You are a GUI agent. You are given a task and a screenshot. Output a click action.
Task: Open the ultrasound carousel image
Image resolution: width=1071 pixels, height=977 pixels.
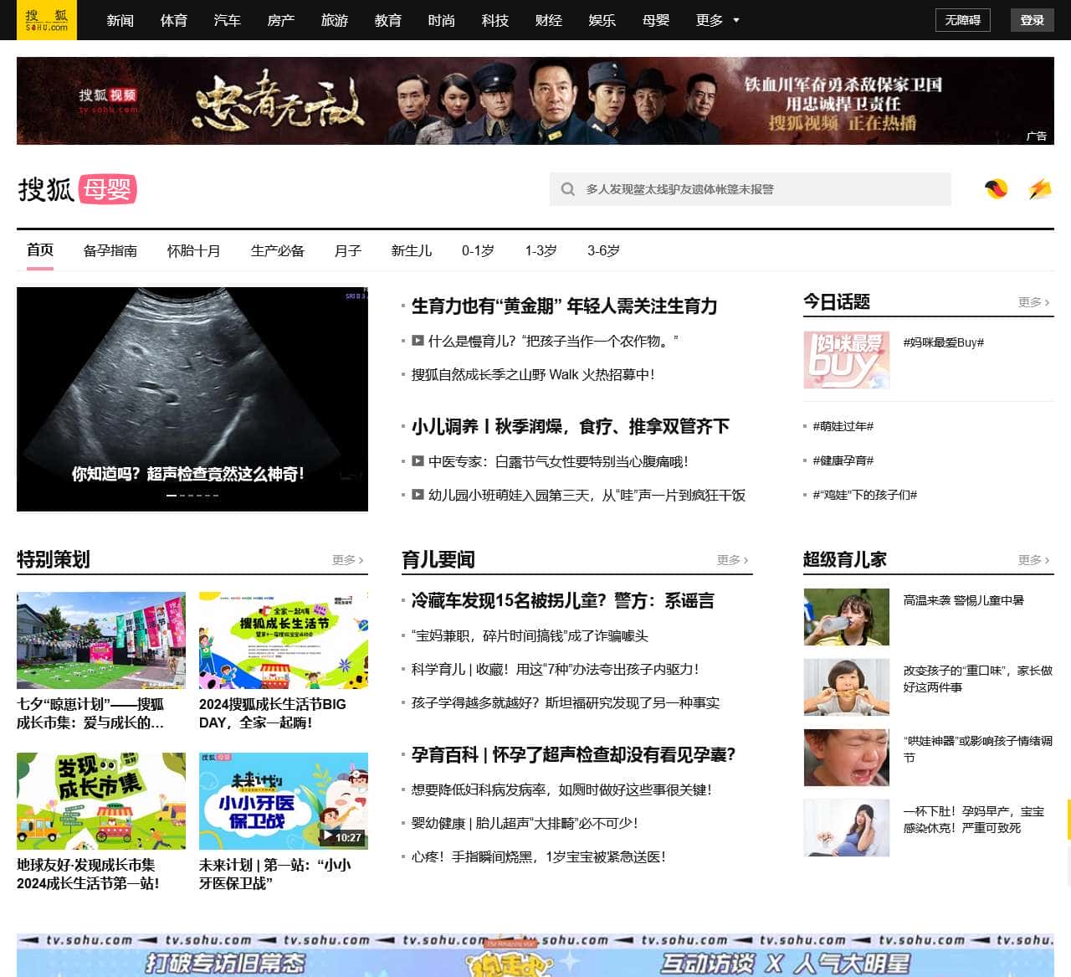pos(192,399)
